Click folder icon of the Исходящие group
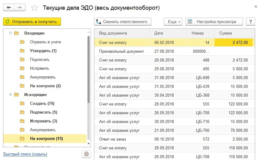This screenshot has height=166, width=260. 16,95
